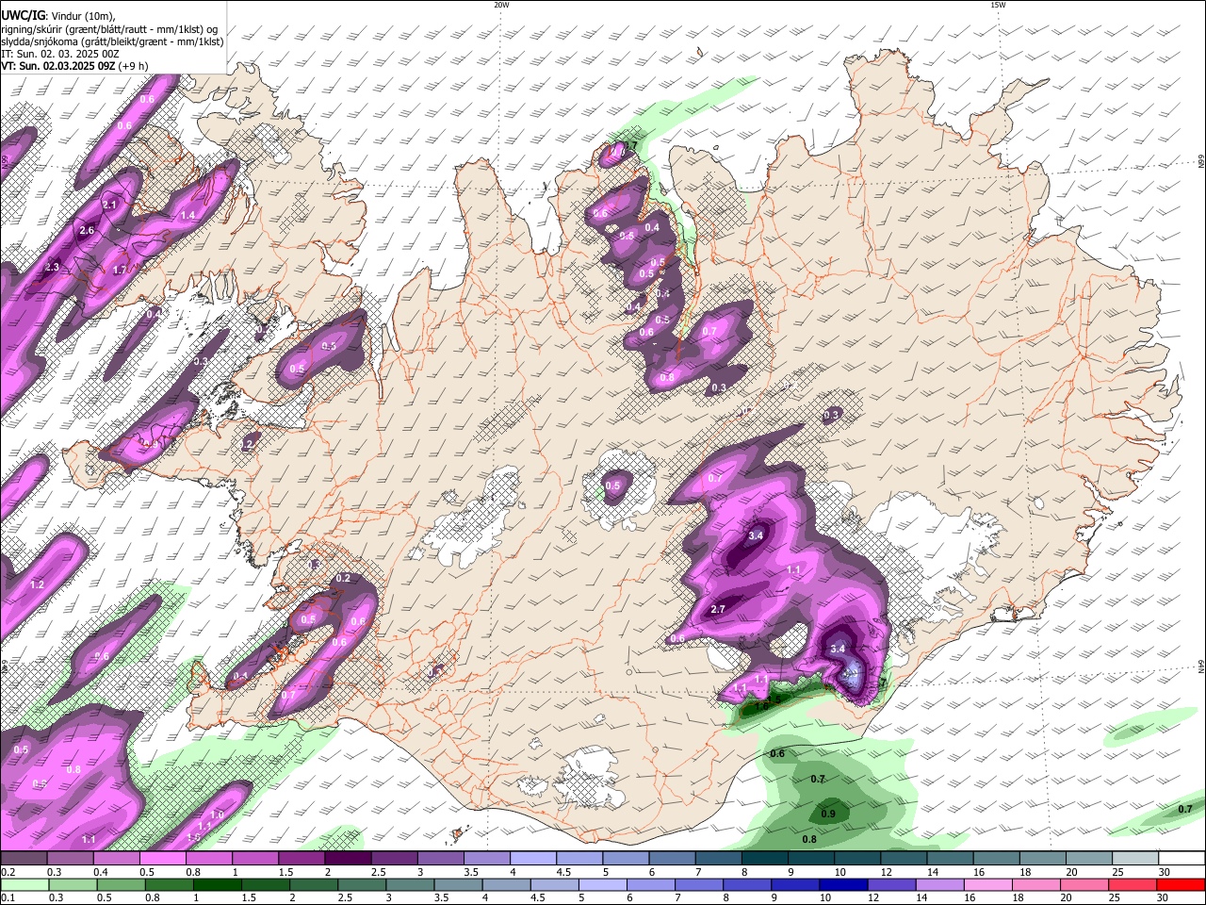
Task: Select the dark green rain legend swatch between 1 and 1.5
Action: click(x=217, y=884)
